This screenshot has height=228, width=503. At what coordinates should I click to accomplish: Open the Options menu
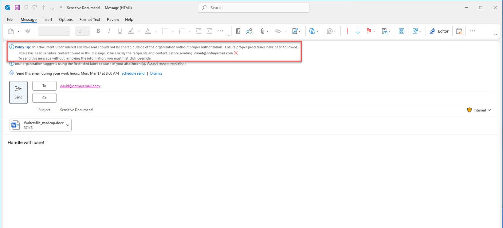(x=65, y=19)
